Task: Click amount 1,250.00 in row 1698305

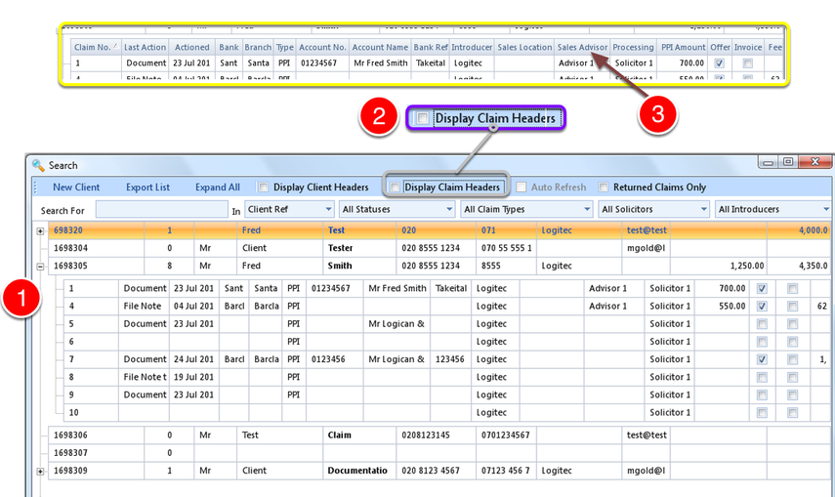Action: (x=747, y=266)
